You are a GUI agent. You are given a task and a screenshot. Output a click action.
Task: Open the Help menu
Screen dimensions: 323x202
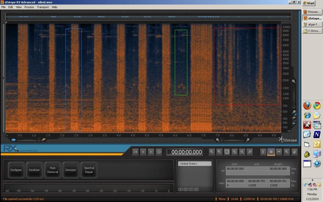54,7
